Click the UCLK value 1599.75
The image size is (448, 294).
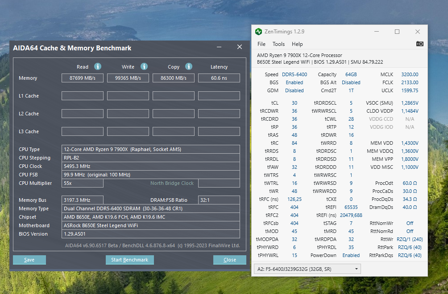click(410, 90)
